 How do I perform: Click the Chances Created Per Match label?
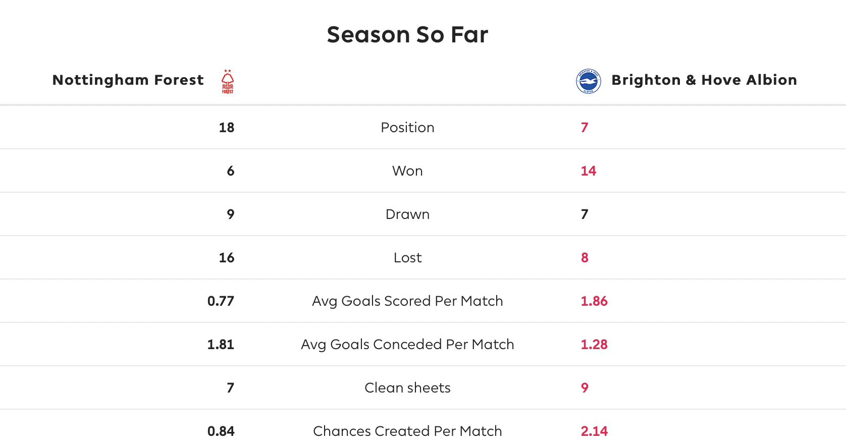tap(408, 431)
